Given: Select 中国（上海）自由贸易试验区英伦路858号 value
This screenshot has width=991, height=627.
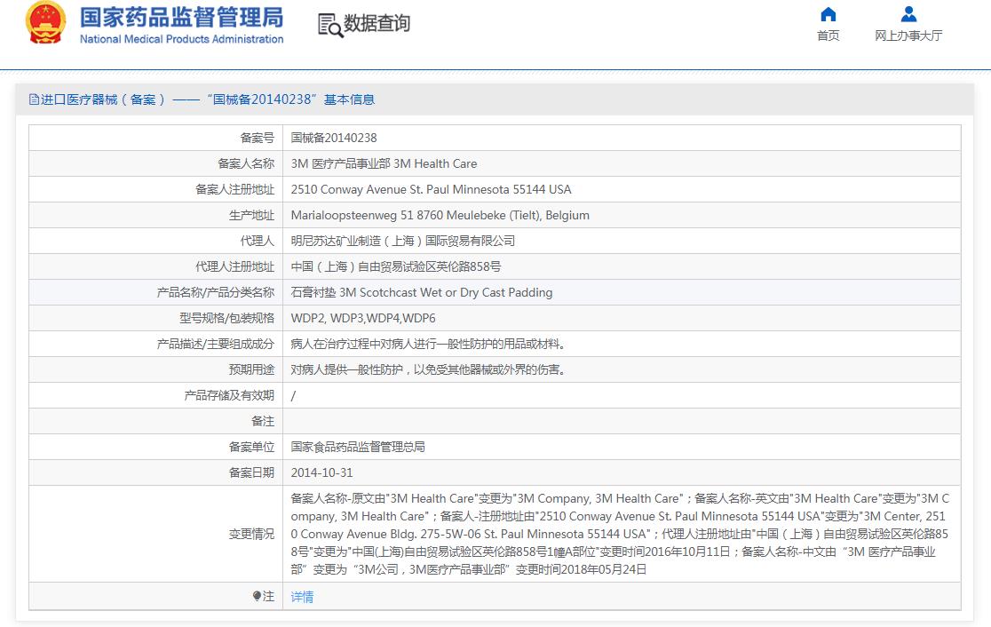Looking at the screenshot, I should (396, 266).
